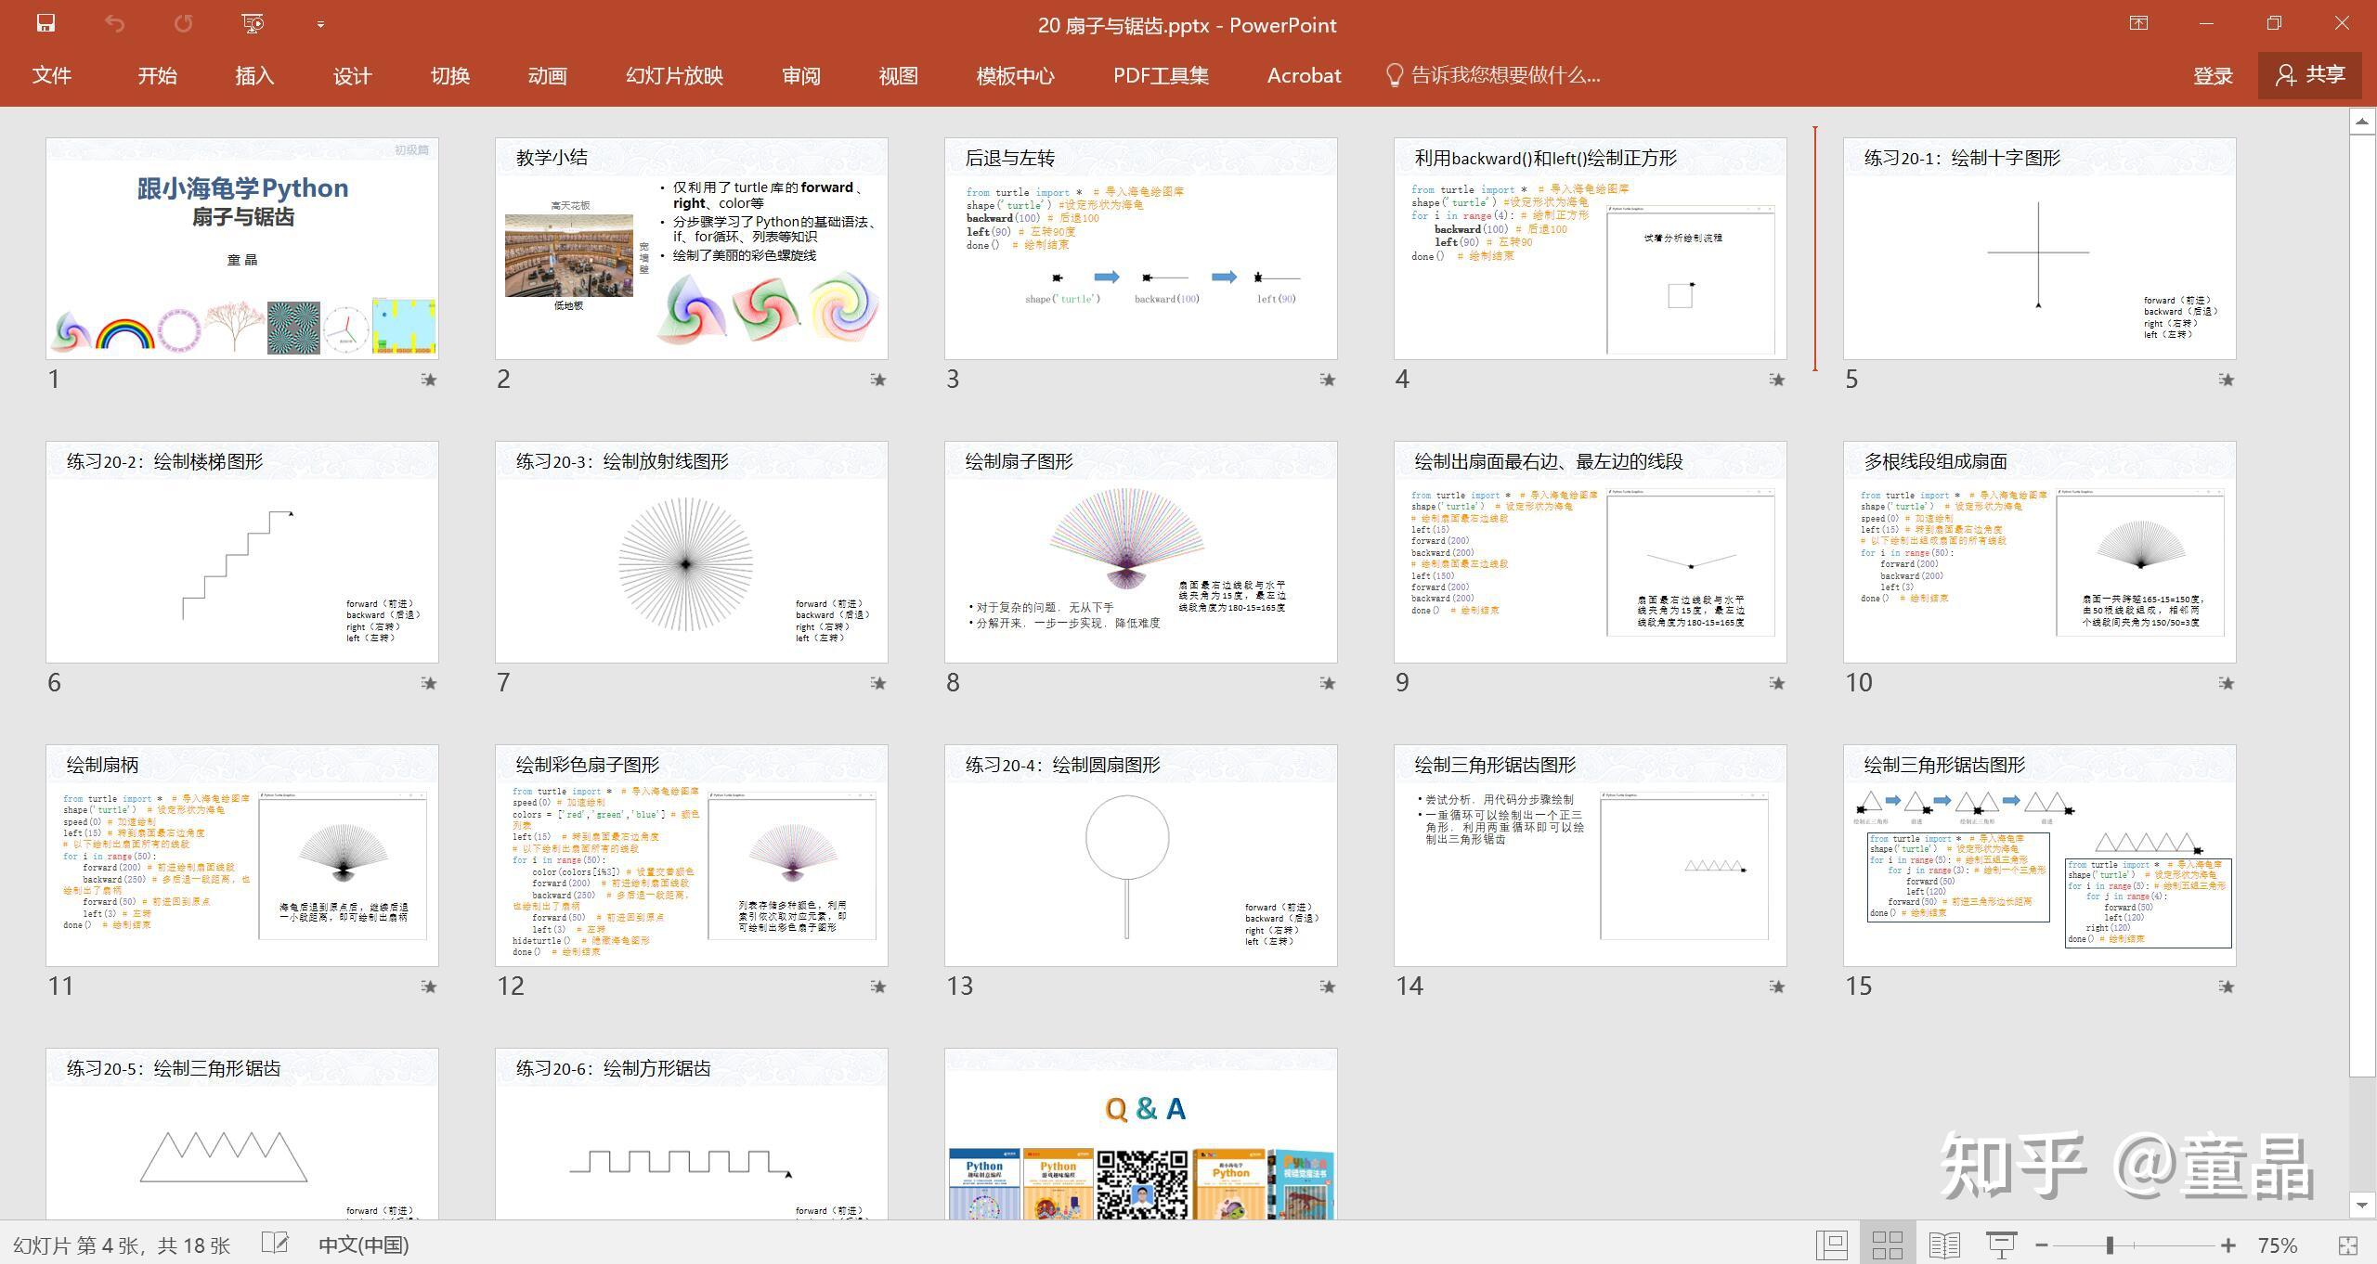
Task: Click Slide Show presentation icon in status bar
Action: tap(2001, 1245)
